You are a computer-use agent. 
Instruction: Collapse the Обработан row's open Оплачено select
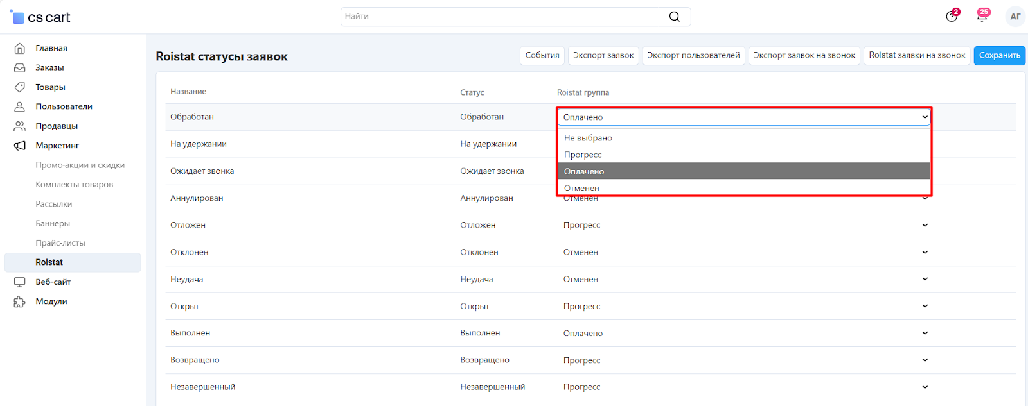click(x=744, y=117)
